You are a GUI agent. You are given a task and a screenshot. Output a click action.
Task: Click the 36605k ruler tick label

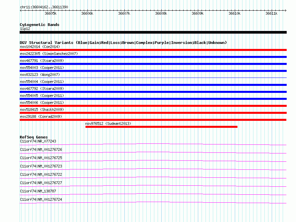pyautogui.click(x=51, y=13)
